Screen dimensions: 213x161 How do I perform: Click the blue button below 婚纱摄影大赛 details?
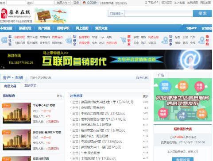pyautogui.click(x=183, y=159)
